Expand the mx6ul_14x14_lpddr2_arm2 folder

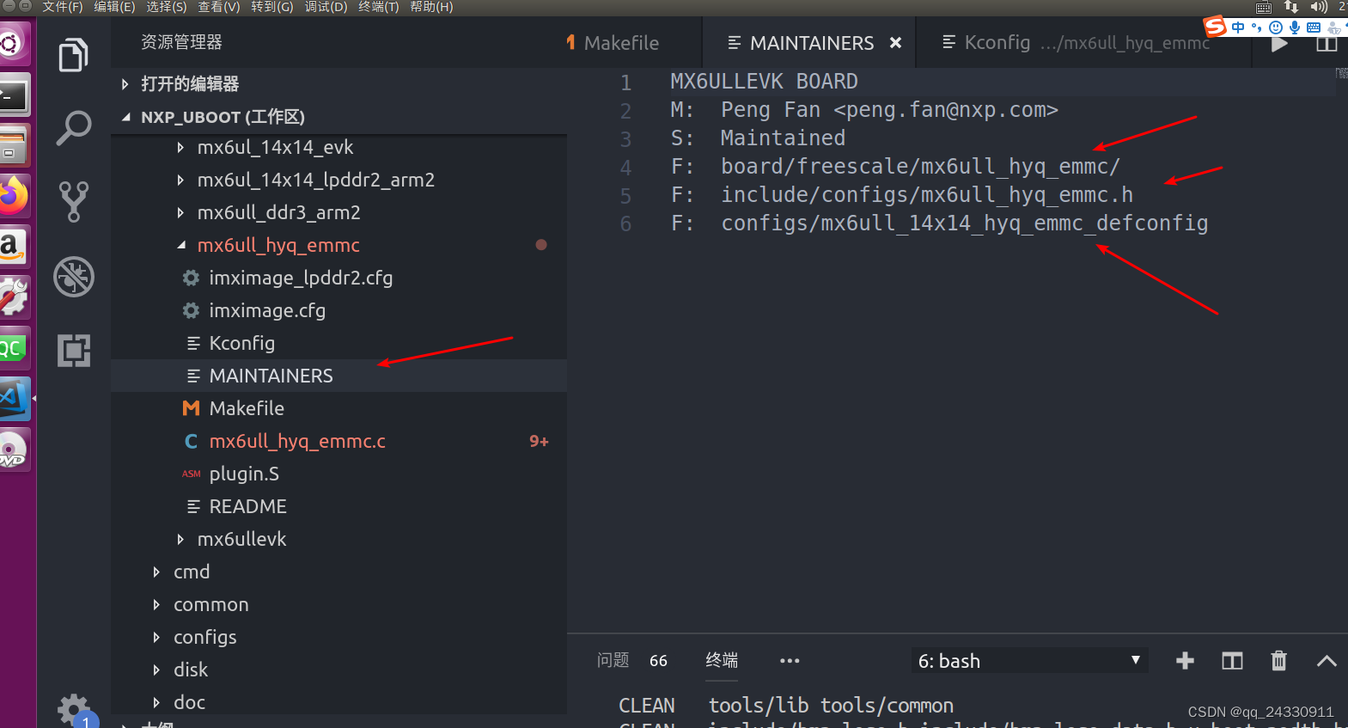pos(315,180)
